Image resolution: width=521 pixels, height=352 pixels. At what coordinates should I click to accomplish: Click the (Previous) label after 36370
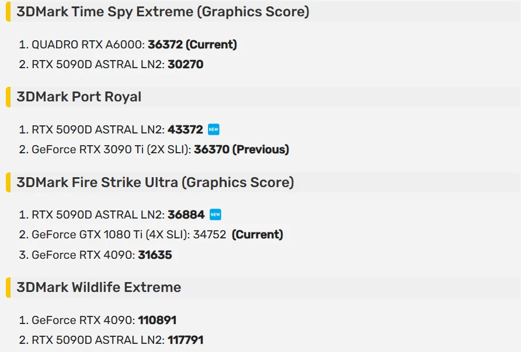pos(260,150)
